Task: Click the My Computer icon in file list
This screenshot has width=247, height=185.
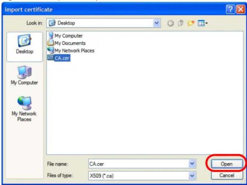Action: (51, 35)
